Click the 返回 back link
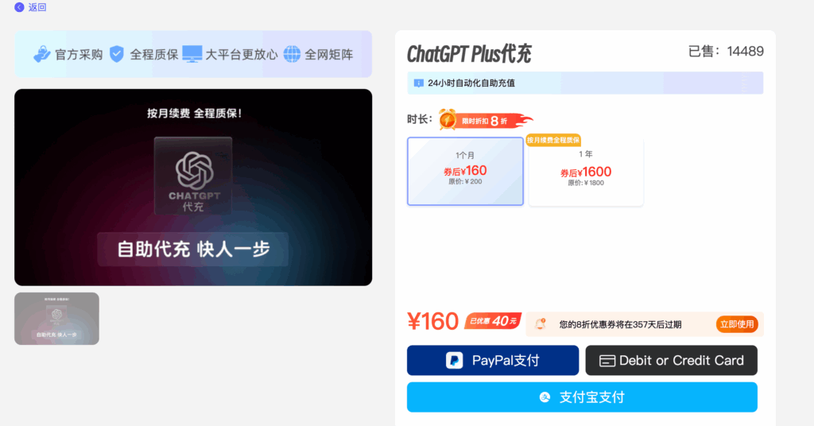 point(37,7)
